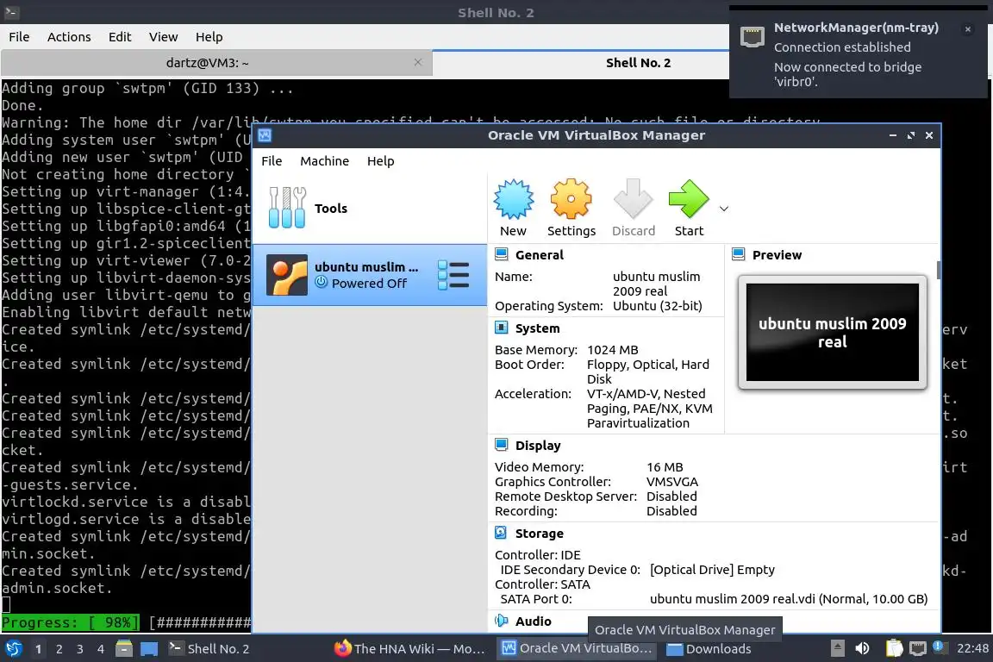
Task: Open the terminal Help menu
Action: pyautogui.click(x=209, y=37)
